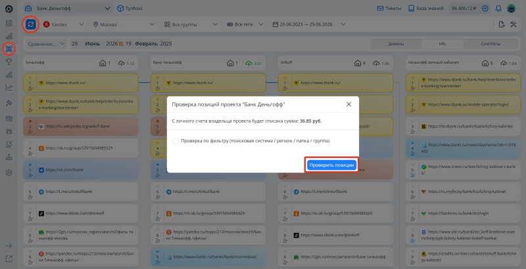Open the 'Все группы' dropdown
This screenshot has height=269, width=526.
pos(190,24)
